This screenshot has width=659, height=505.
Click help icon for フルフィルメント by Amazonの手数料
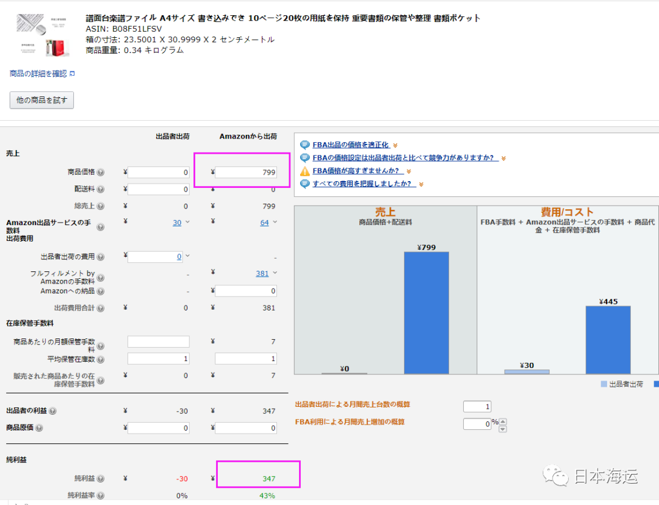tap(101, 278)
